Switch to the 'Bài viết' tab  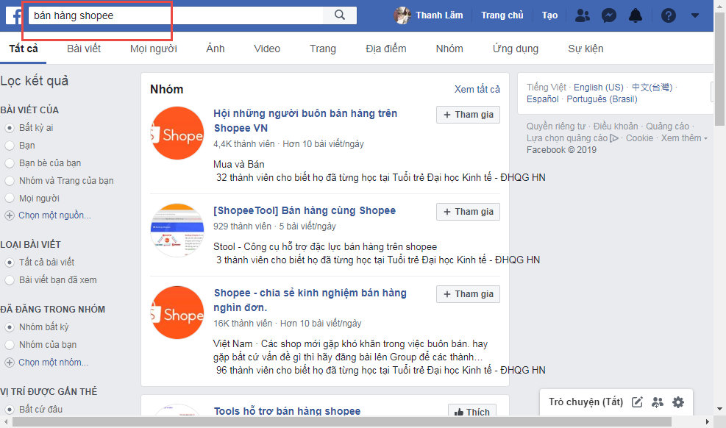84,49
